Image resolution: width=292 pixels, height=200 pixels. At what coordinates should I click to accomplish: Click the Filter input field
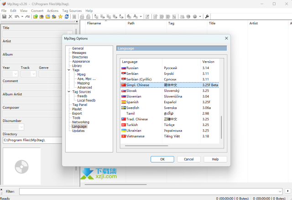click(x=149, y=191)
